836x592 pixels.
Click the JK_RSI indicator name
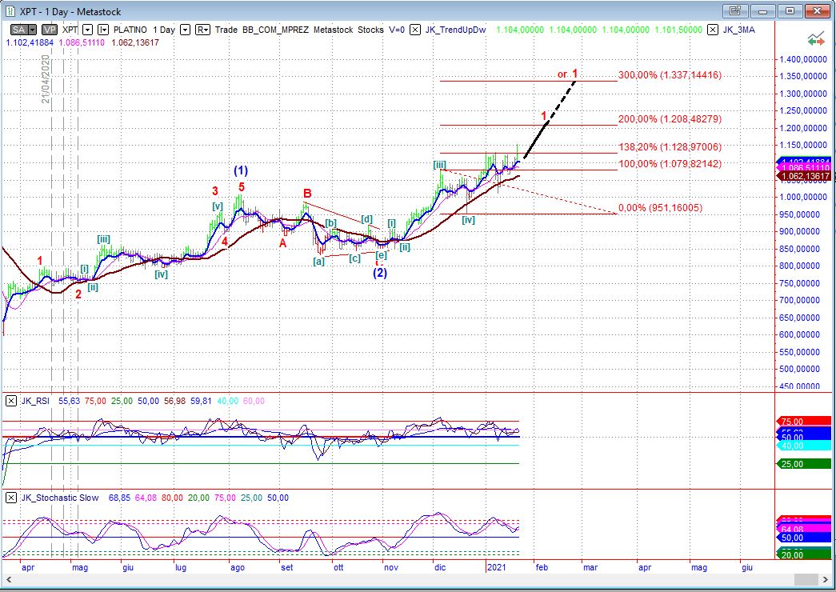35,401
